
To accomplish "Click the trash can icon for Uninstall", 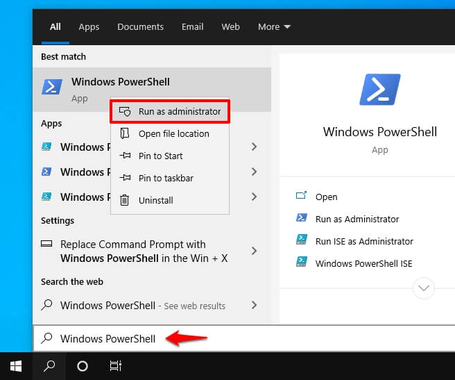I will [x=124, y=200].
